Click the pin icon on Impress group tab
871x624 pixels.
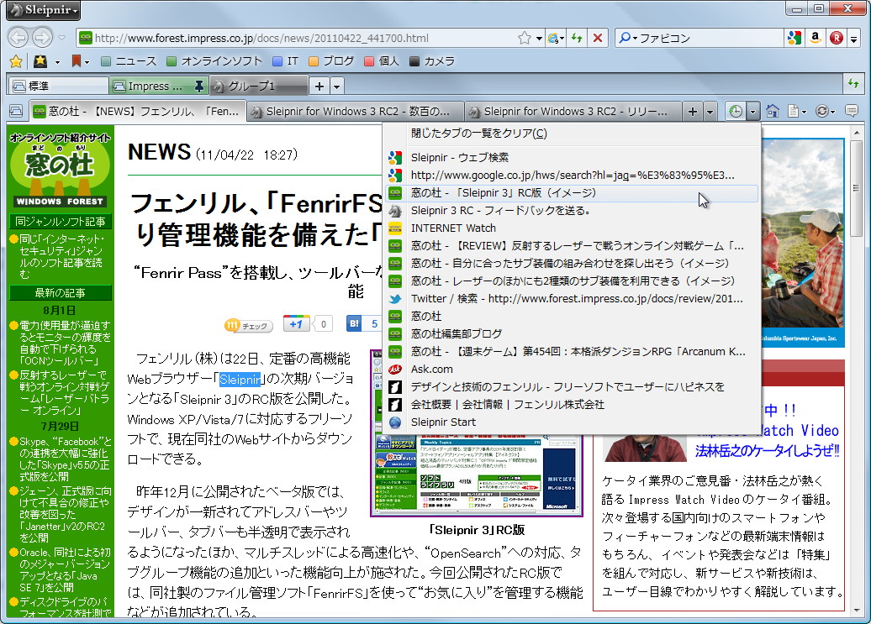pos(199,86)
